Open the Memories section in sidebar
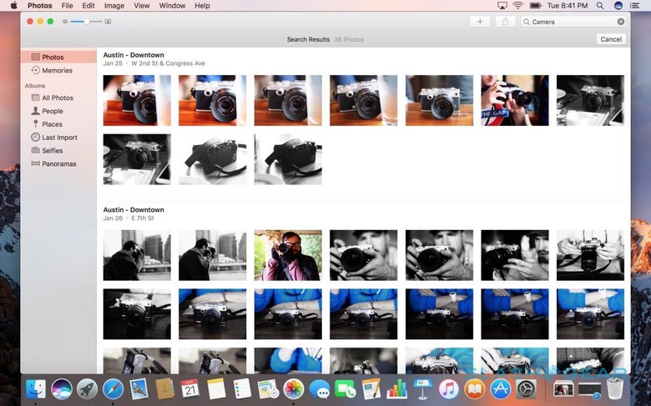Image resolution: width=651 pixels, height=406 pixels. tap(57, 71)
